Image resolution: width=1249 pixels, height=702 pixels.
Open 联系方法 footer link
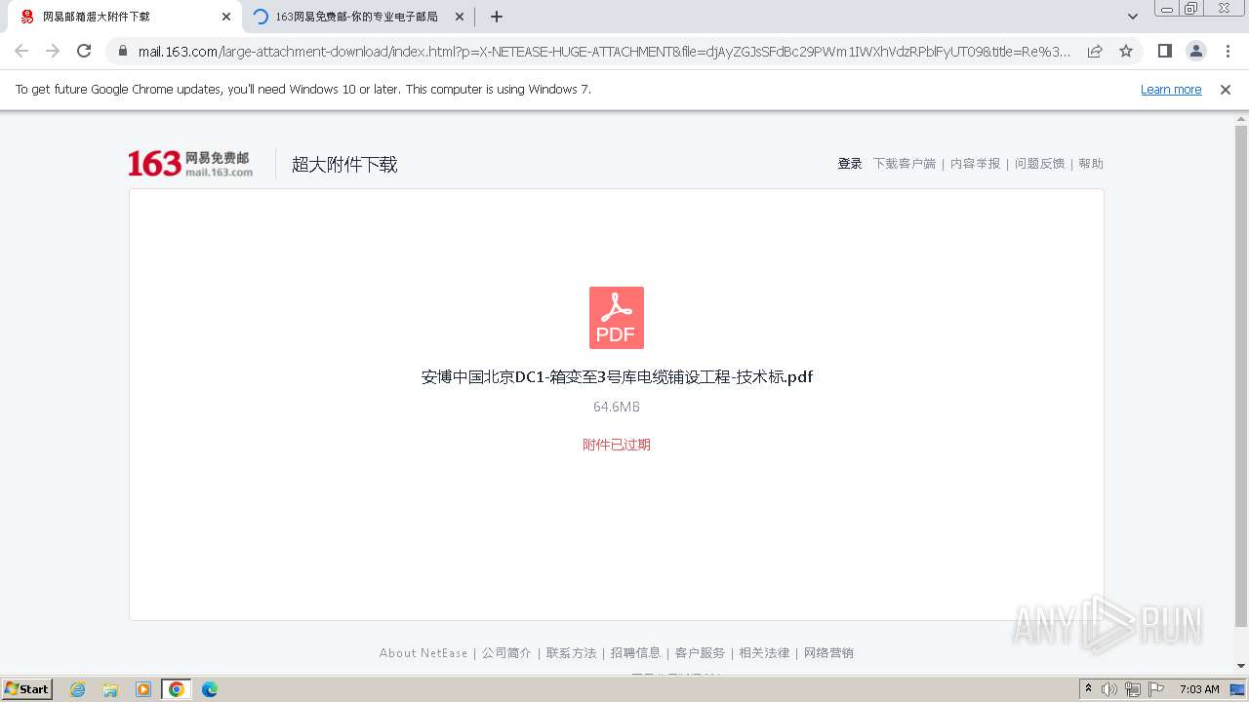click(x=571, y=653)
